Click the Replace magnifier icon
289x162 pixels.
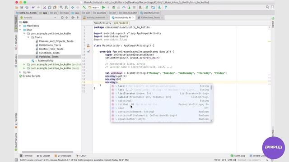point(66,7)
